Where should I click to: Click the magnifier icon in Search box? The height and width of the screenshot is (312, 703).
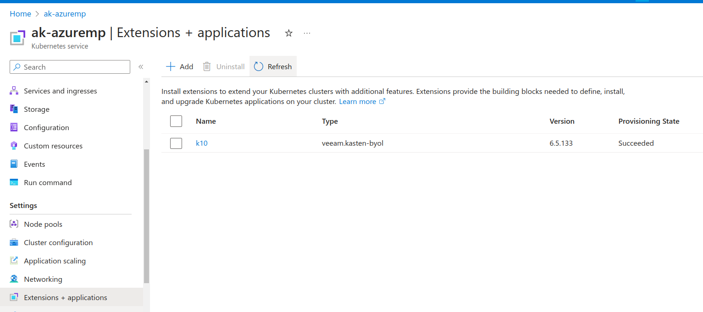(x=17, y=67)
